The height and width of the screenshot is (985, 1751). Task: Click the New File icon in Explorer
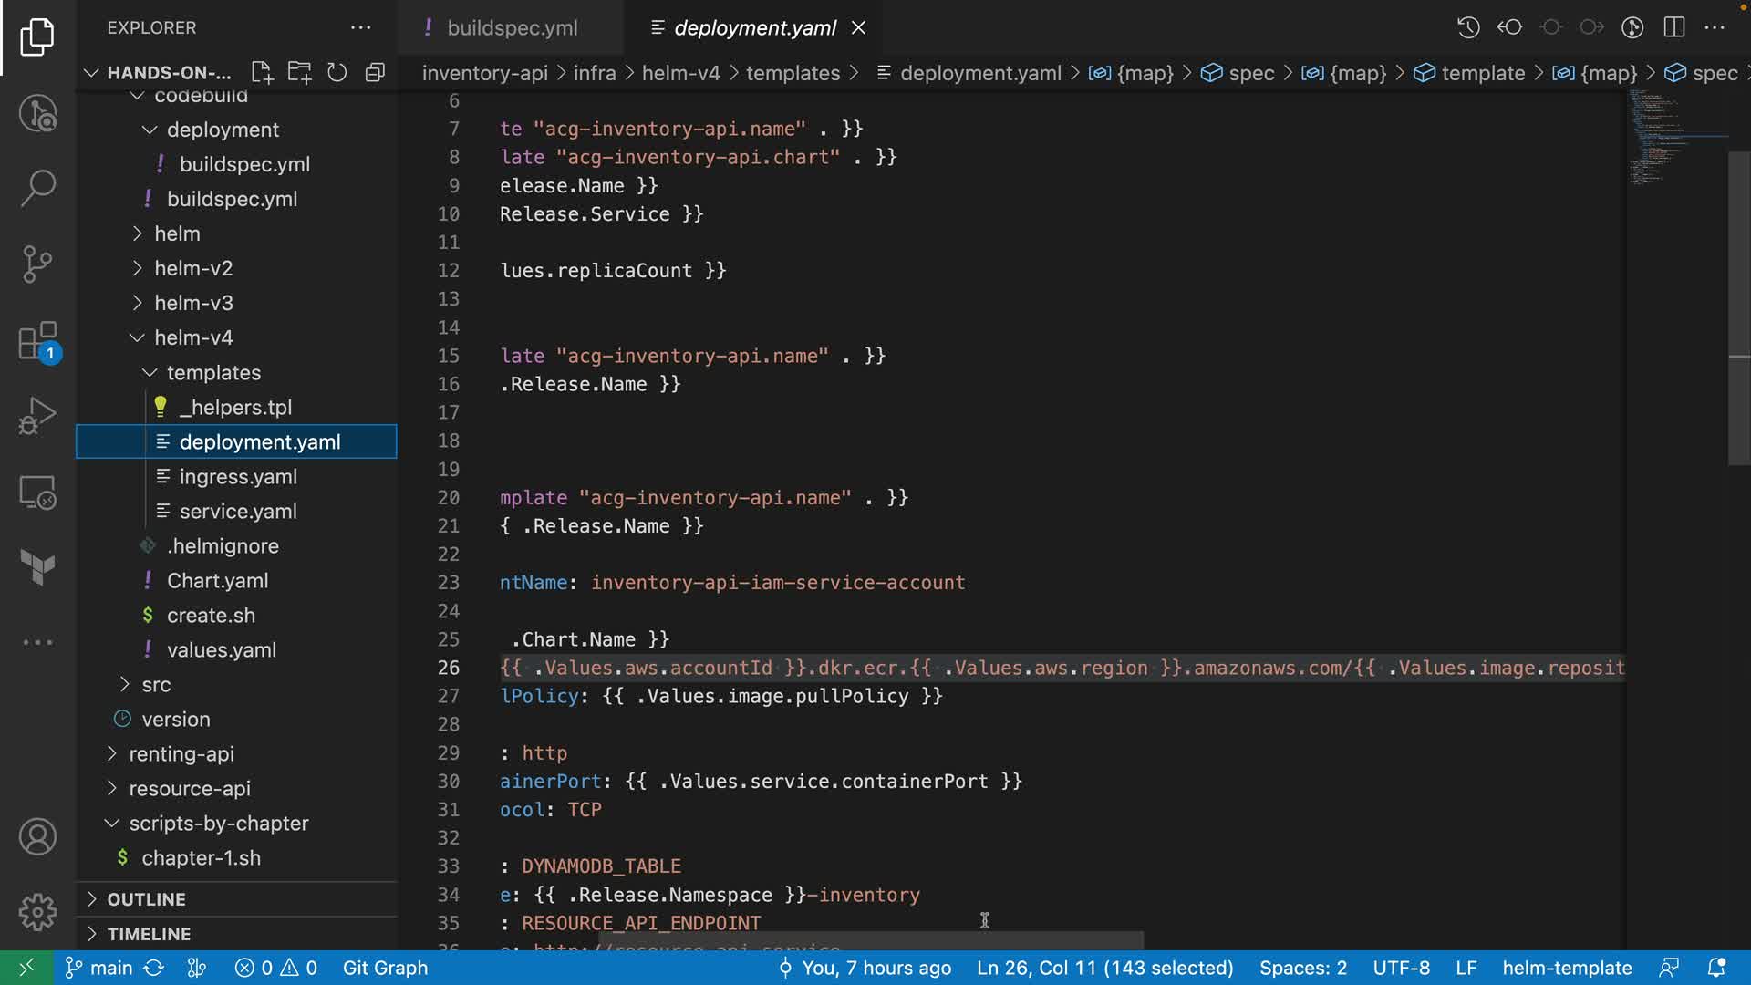click(x=262, y=73)
